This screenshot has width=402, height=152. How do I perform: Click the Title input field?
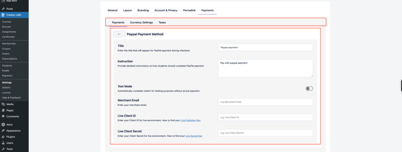(266, 47)
